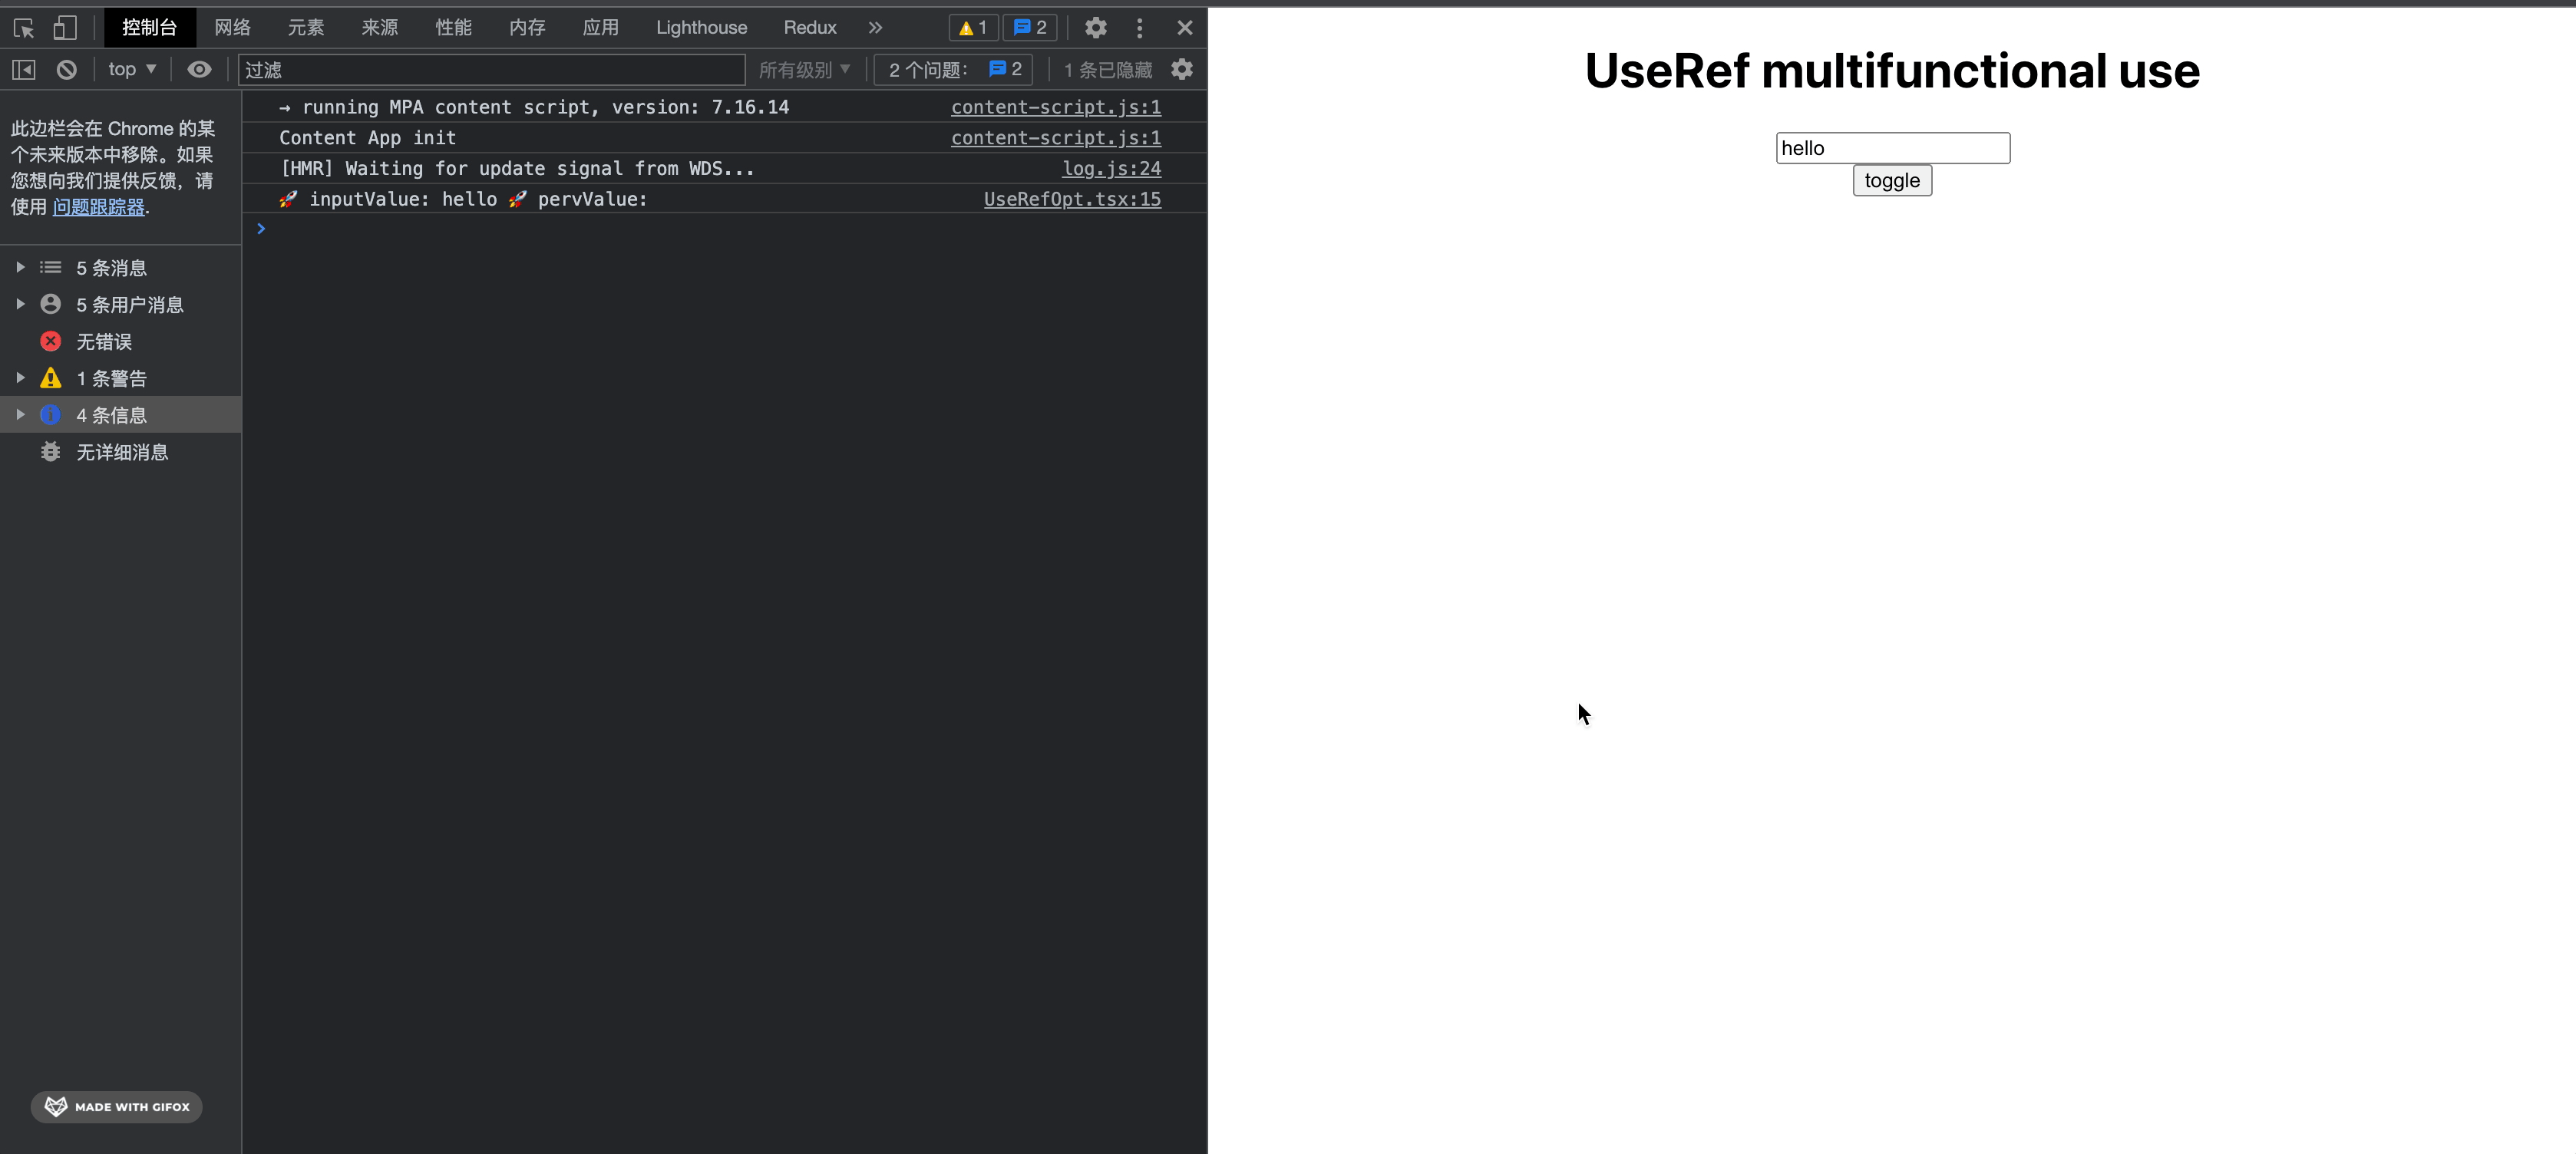Open the 所有级别 log level dropdown
Viewport: 2576px width, 1154px height.
804,70
